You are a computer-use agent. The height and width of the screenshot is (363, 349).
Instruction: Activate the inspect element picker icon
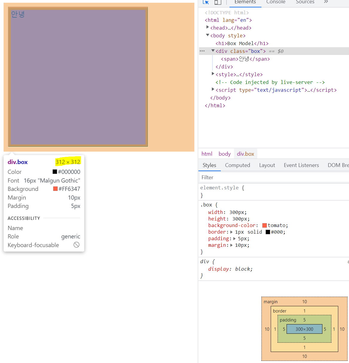click(206, 2)
